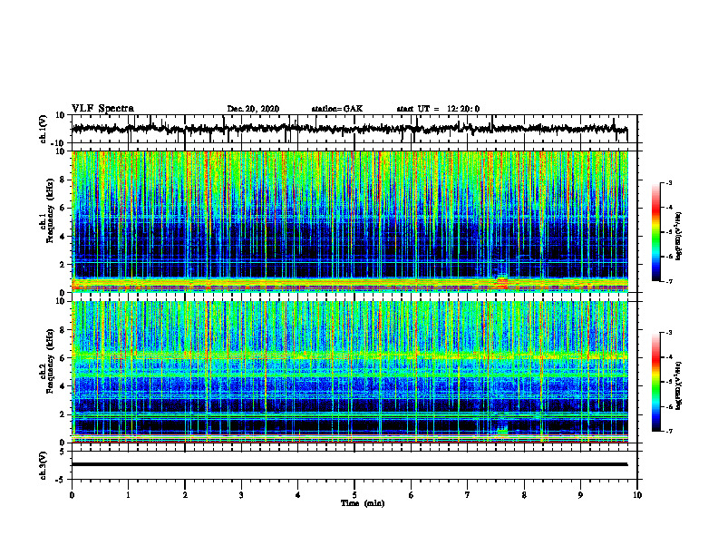This screenshot has width=718, height=555.
Task: Click the "start UT = 12:20:0" header text
Action: tap(438, 109)
